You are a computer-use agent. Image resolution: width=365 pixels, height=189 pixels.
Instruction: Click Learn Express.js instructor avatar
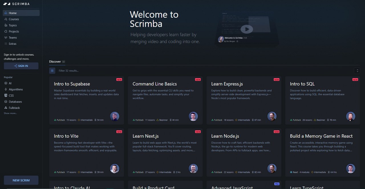(272, 116)
